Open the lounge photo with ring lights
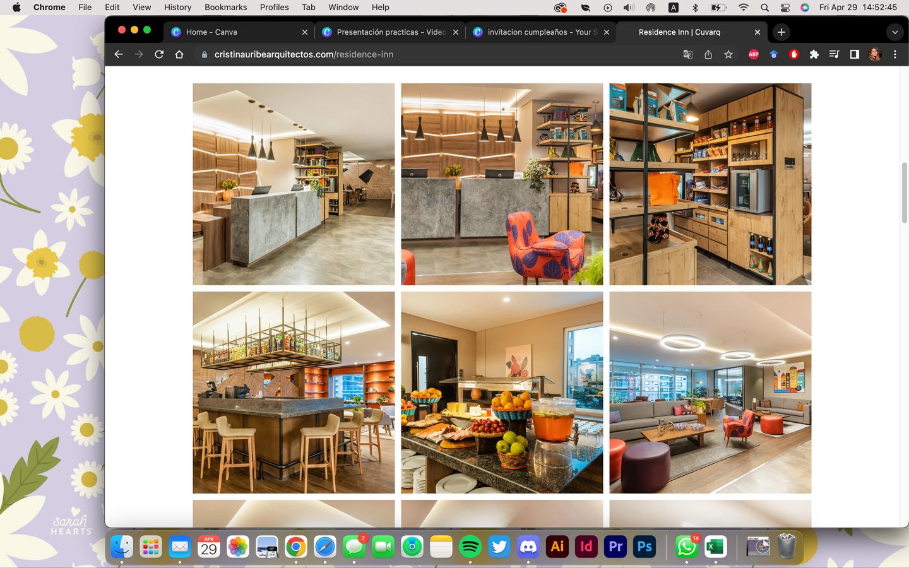The width and height of the screenshot is (909, 568). tap(710, 393)
